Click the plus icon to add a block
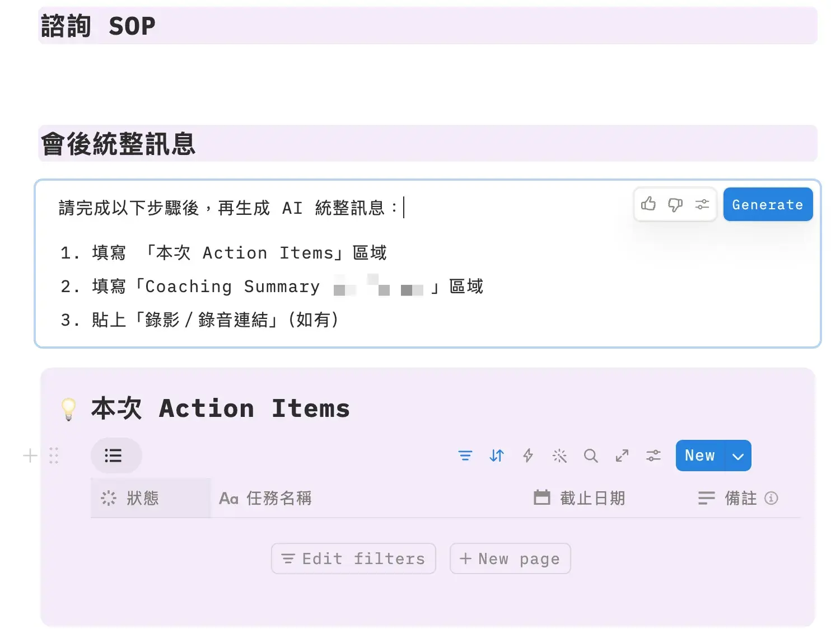Viewport: 831px width, 629px height. [x=30, y=456]
